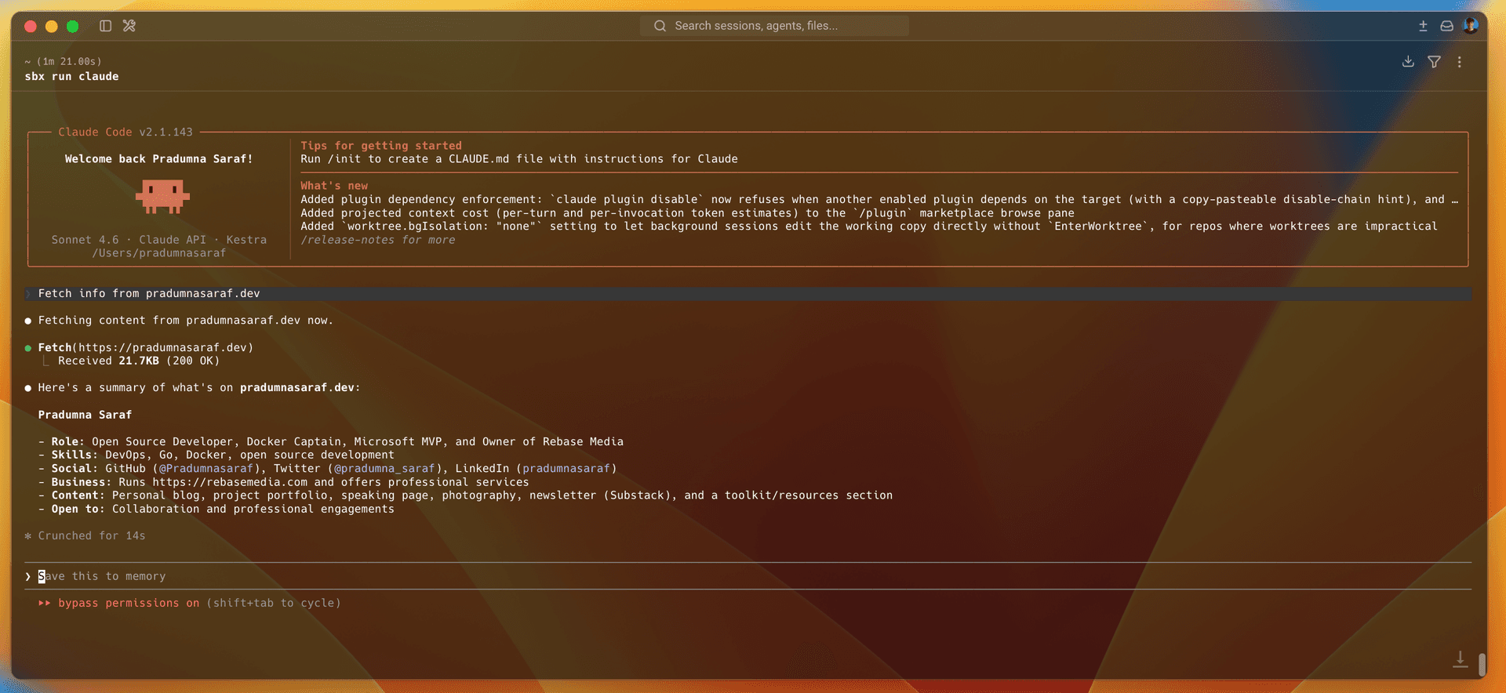Click 'Sonnet 4.6 · Claude API · Kestra' line
1506x693 pixels.
pos(159,240)
